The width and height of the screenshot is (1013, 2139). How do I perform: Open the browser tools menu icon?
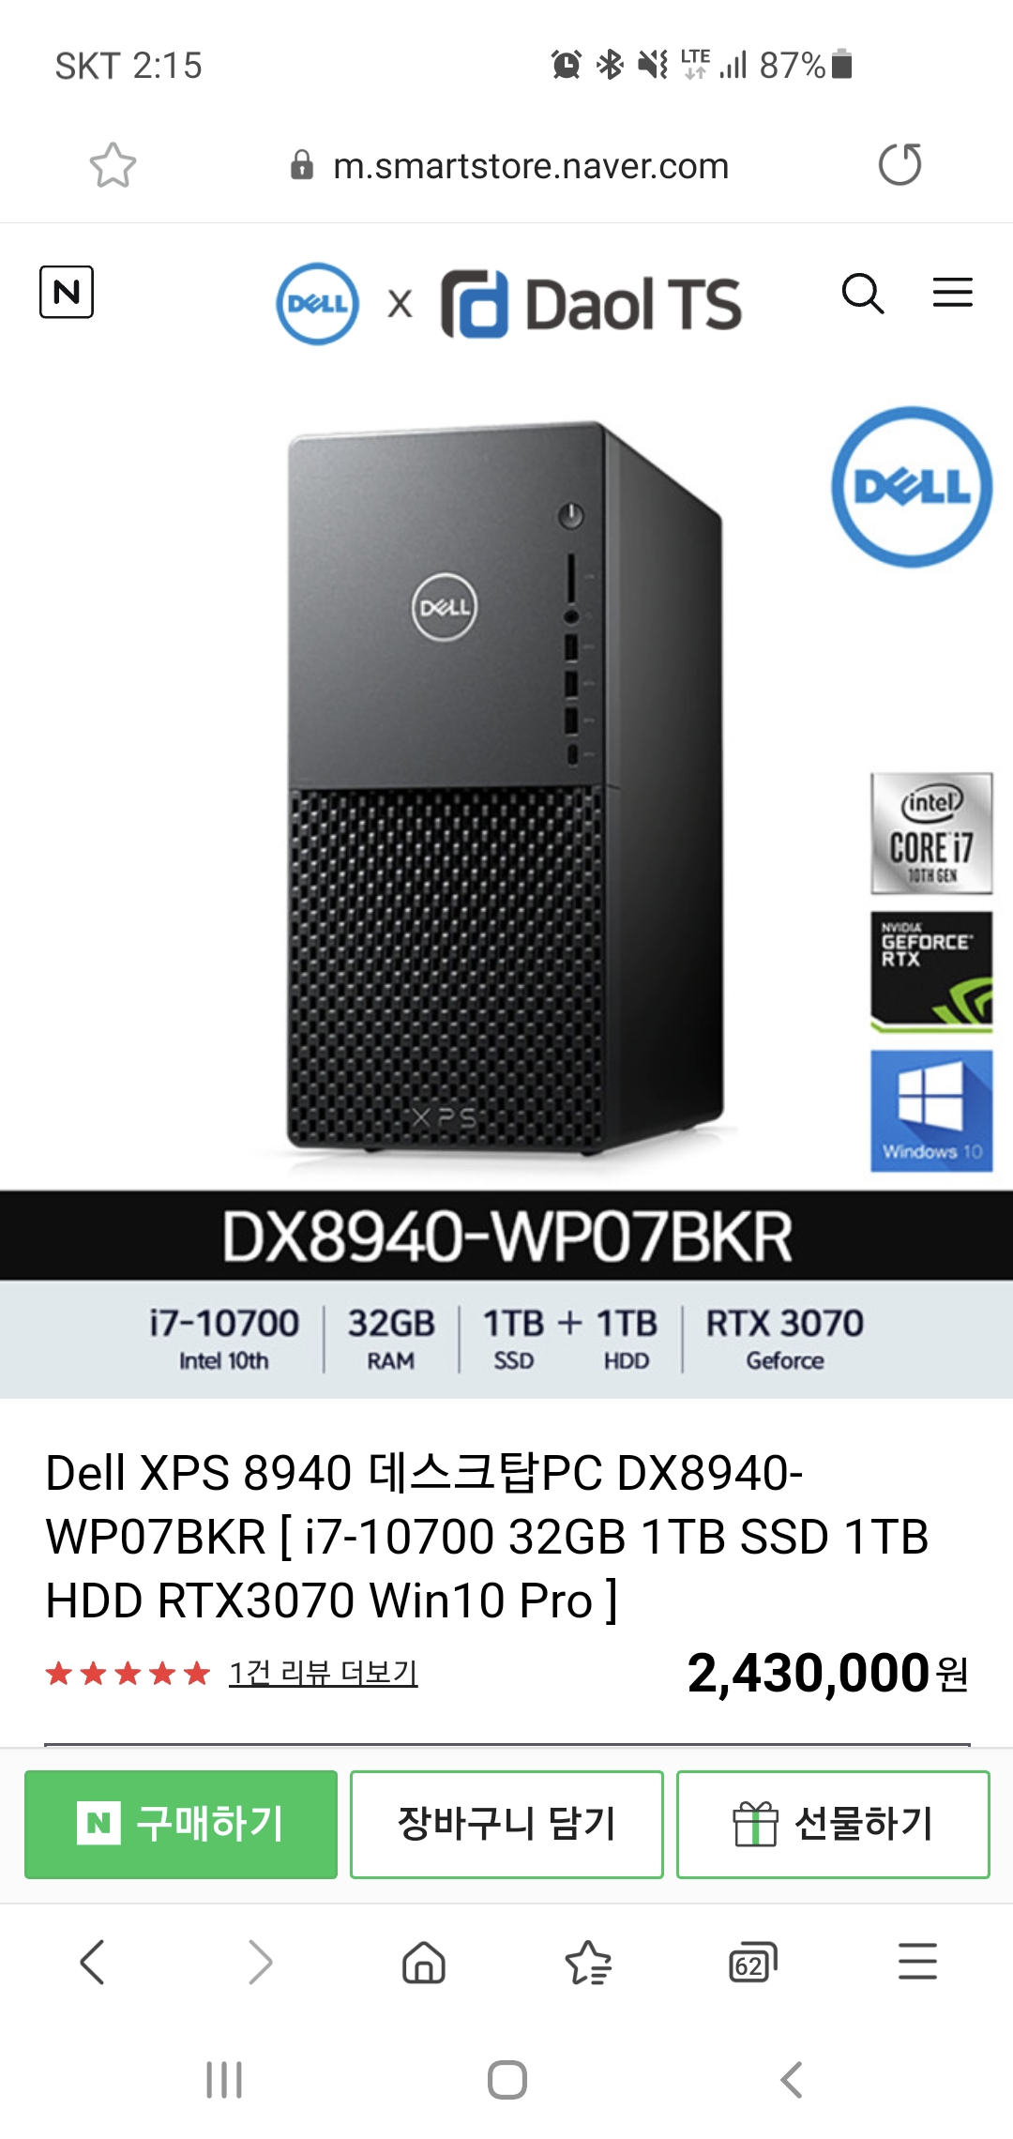[x=917, y=1962]
